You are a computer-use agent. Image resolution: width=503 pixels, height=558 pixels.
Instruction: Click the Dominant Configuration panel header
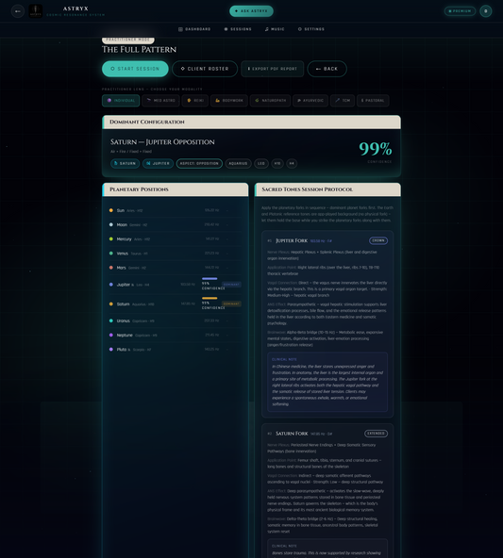click(x=251, y=123)
